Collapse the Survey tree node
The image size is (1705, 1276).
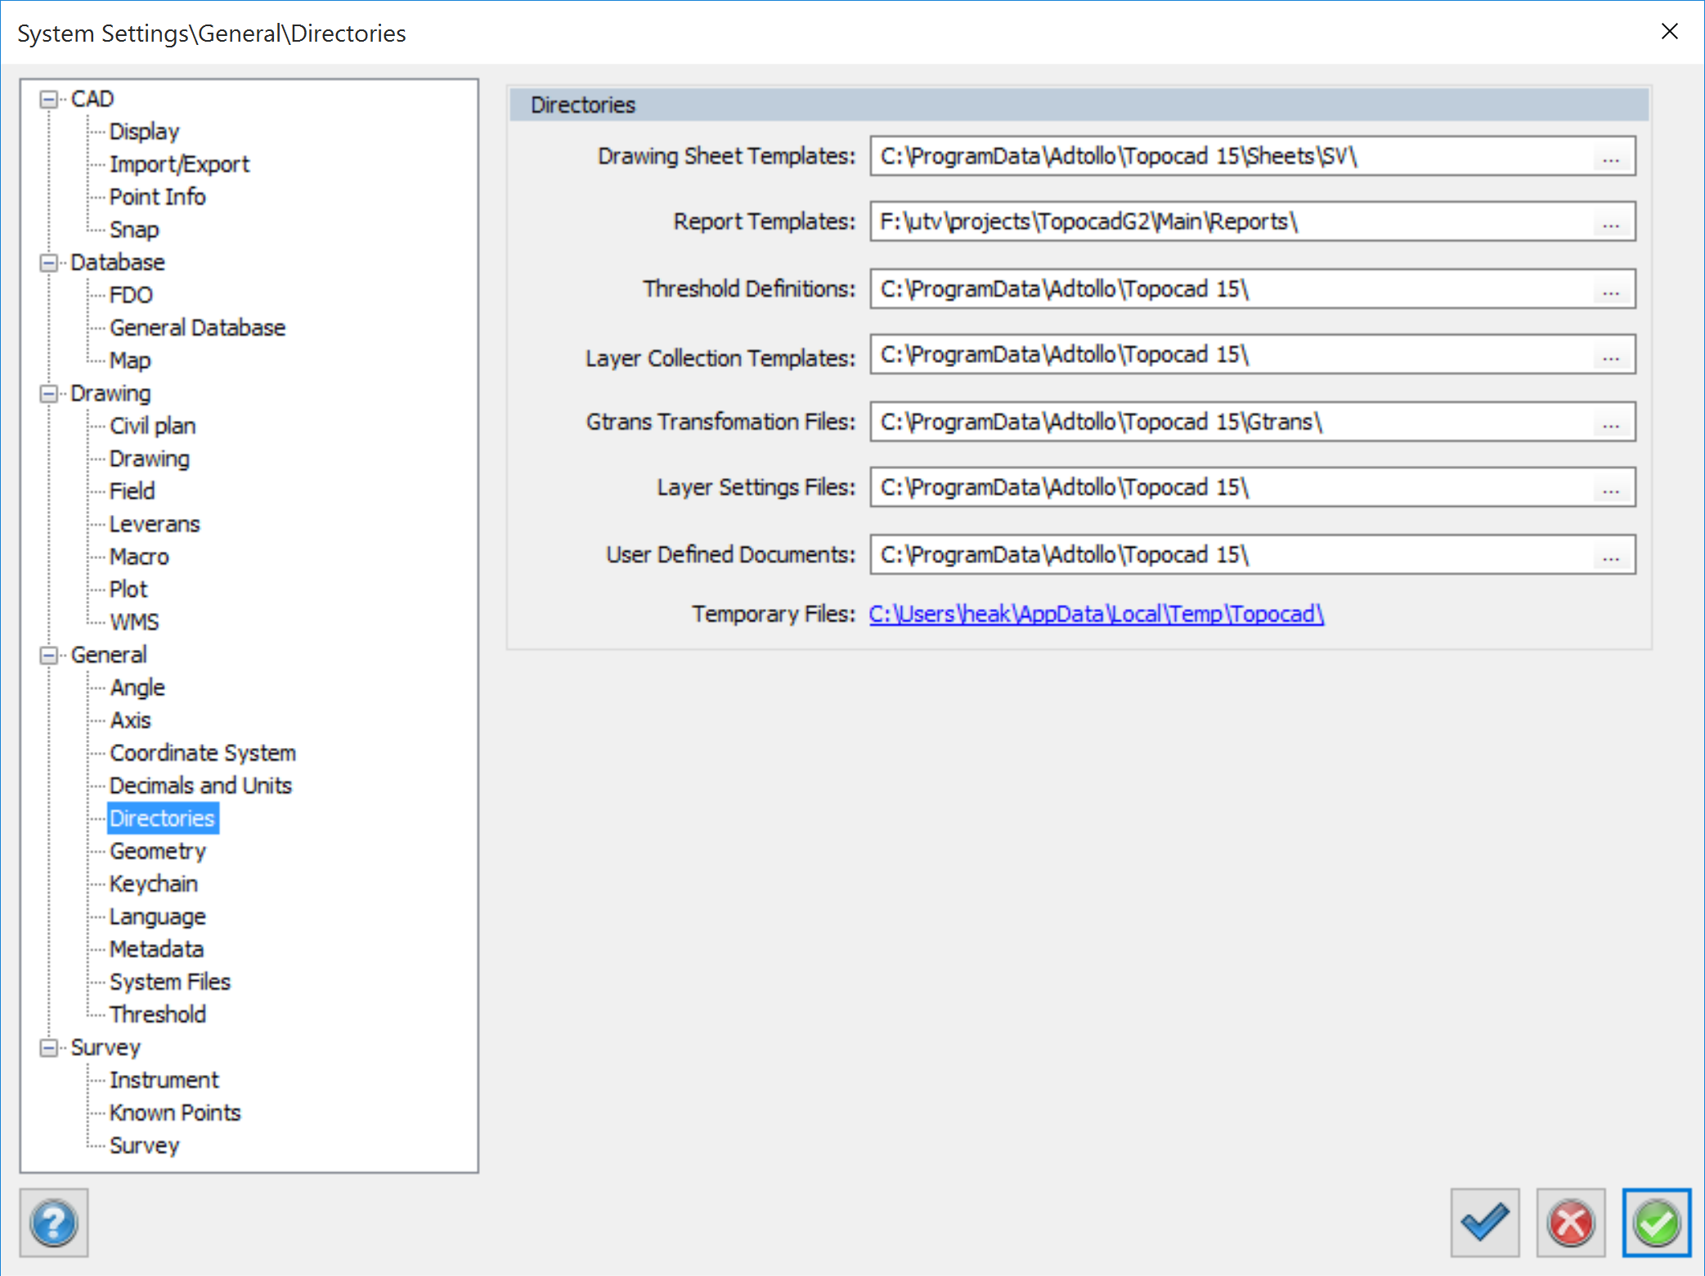coord(49,1047)
